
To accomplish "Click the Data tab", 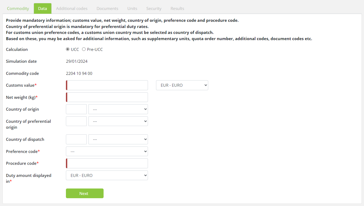I will pyautogui.click(x=43, y=8).
